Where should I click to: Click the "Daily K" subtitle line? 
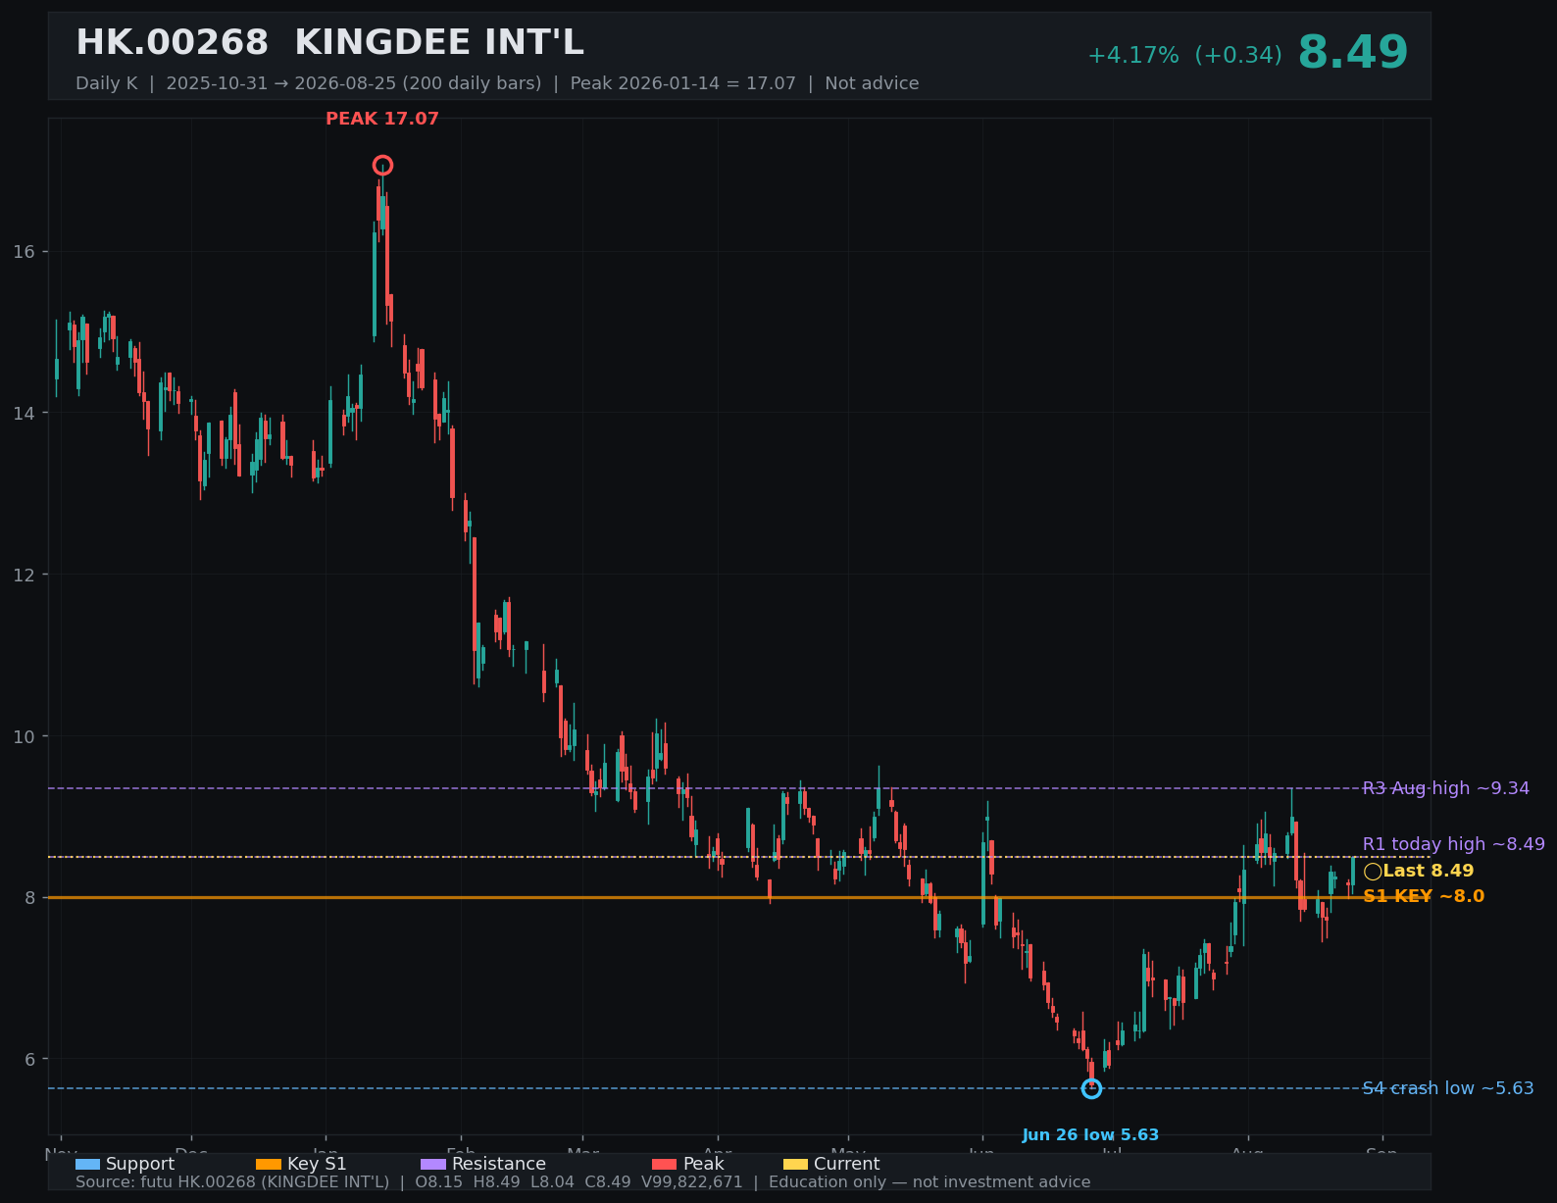click(497, 83)
